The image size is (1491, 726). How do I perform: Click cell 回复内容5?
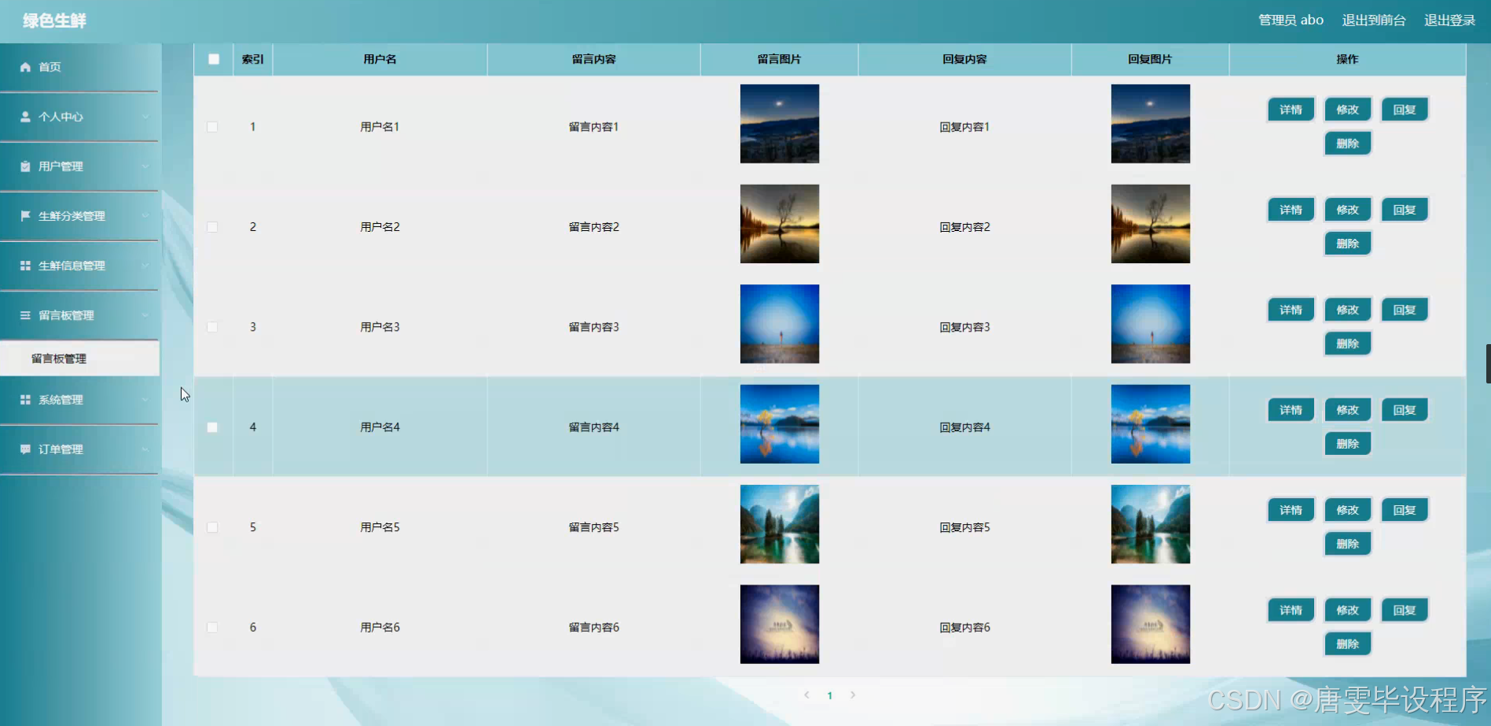pyautogui.click(x=964, y=527)
